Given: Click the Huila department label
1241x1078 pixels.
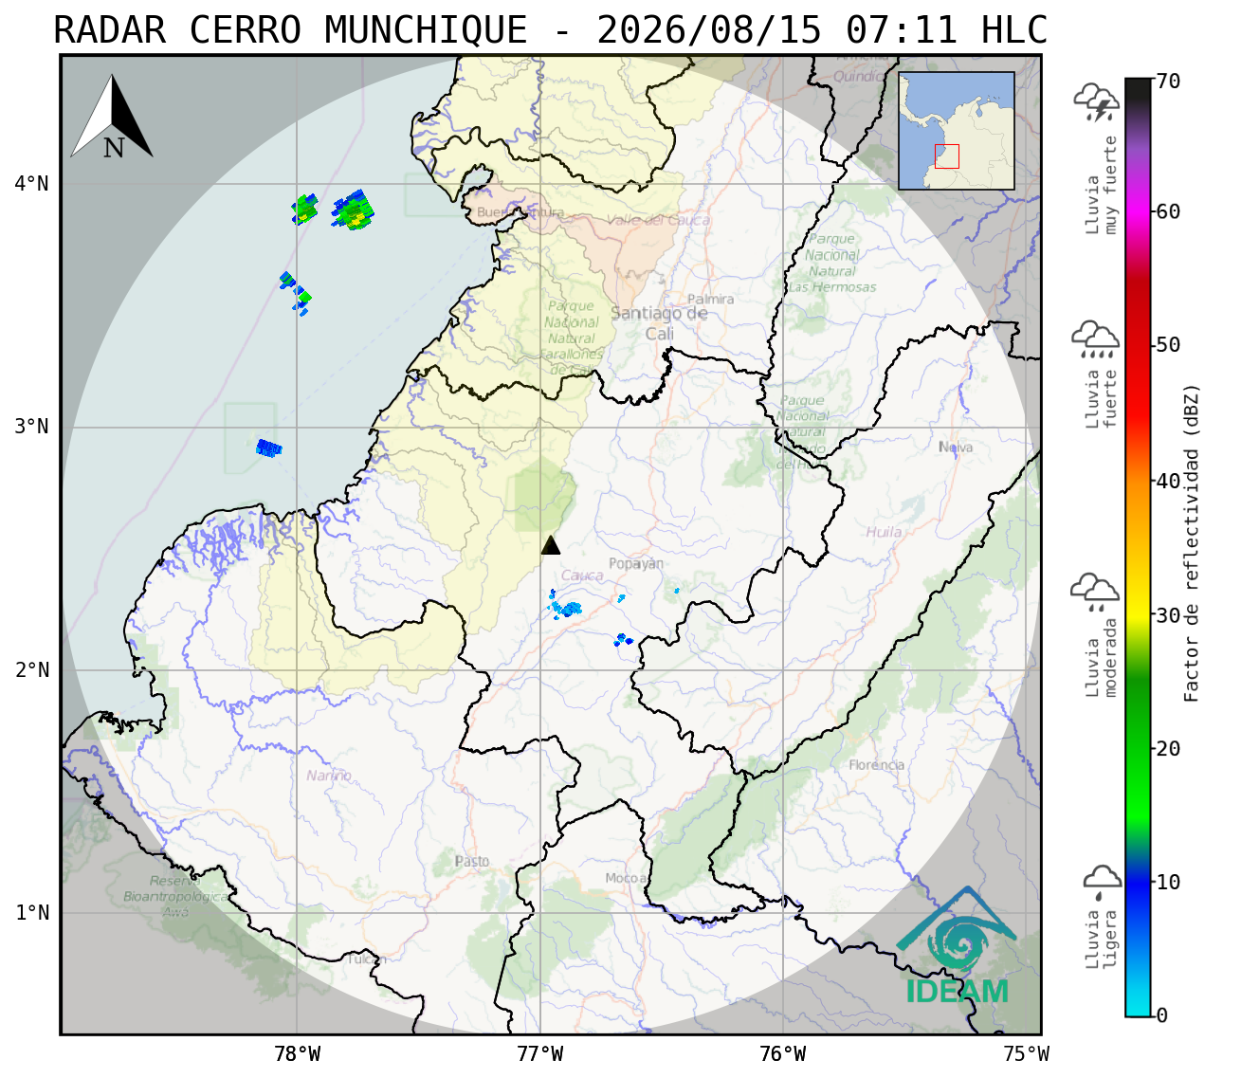Looking at the screenshot, I should tap(884, 532).
